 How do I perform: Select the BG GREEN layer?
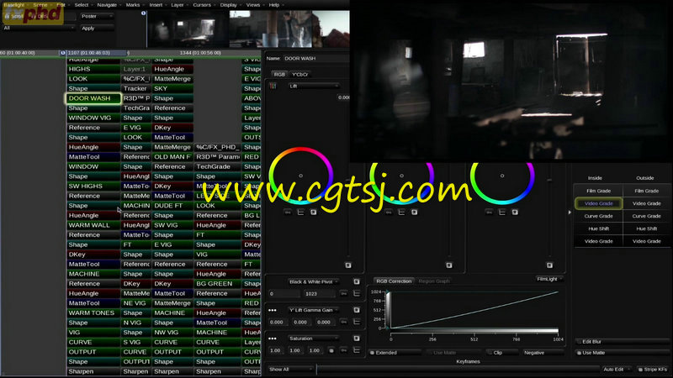(217, 284)
